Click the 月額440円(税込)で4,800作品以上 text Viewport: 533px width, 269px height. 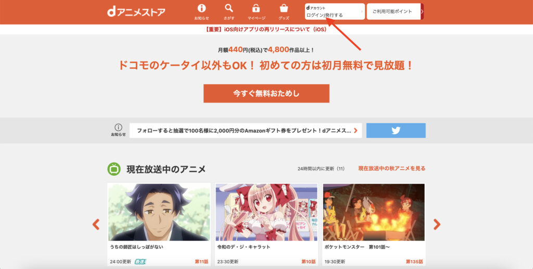(x=266, y=50)
